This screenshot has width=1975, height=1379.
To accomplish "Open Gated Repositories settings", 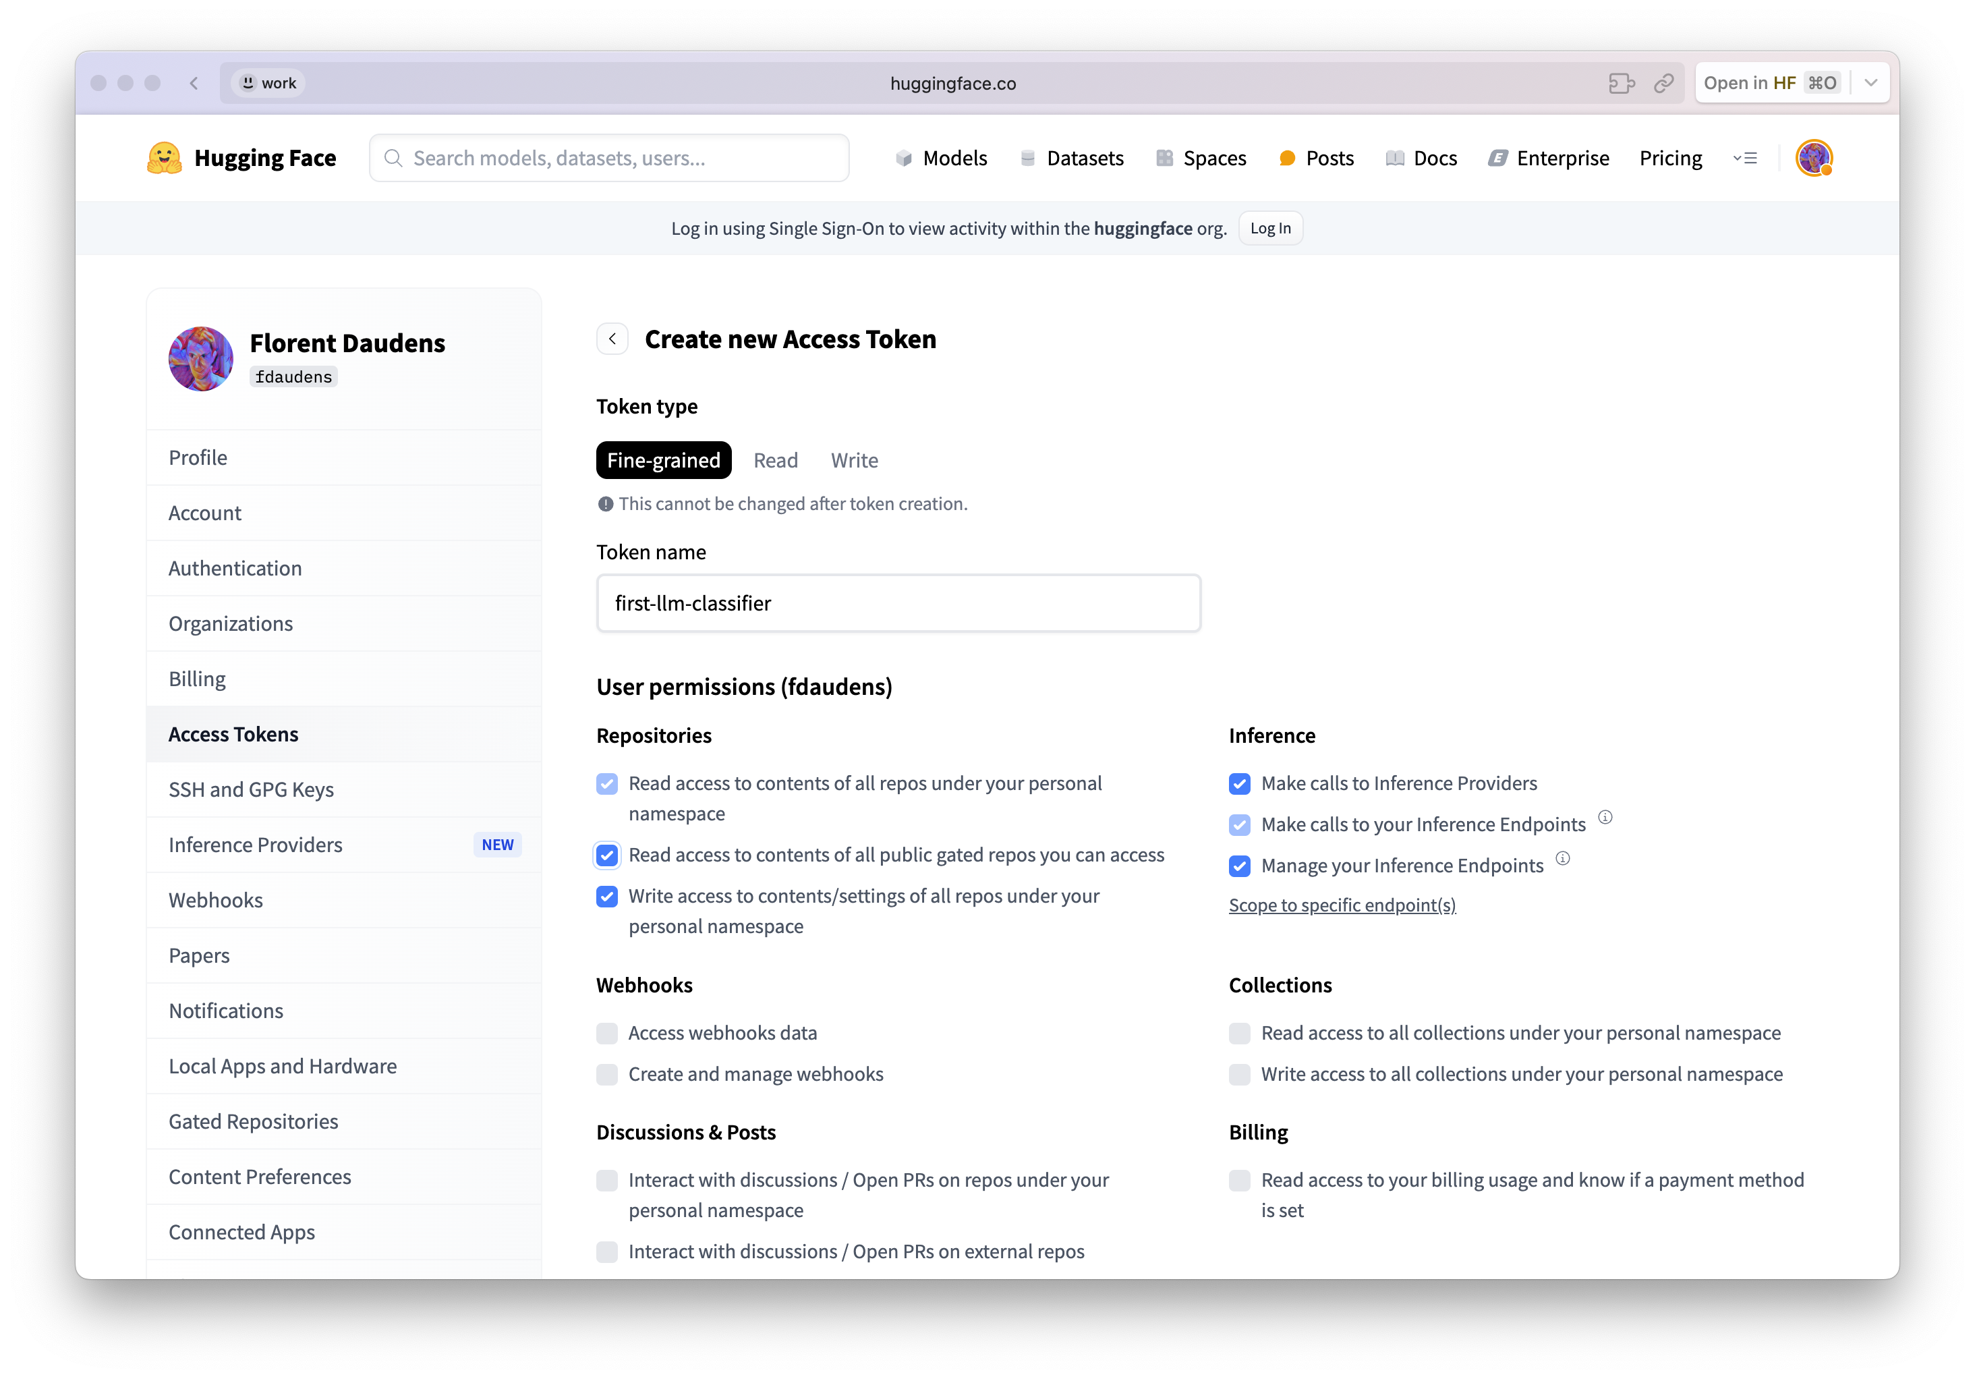I will [x=344, y=1122].
